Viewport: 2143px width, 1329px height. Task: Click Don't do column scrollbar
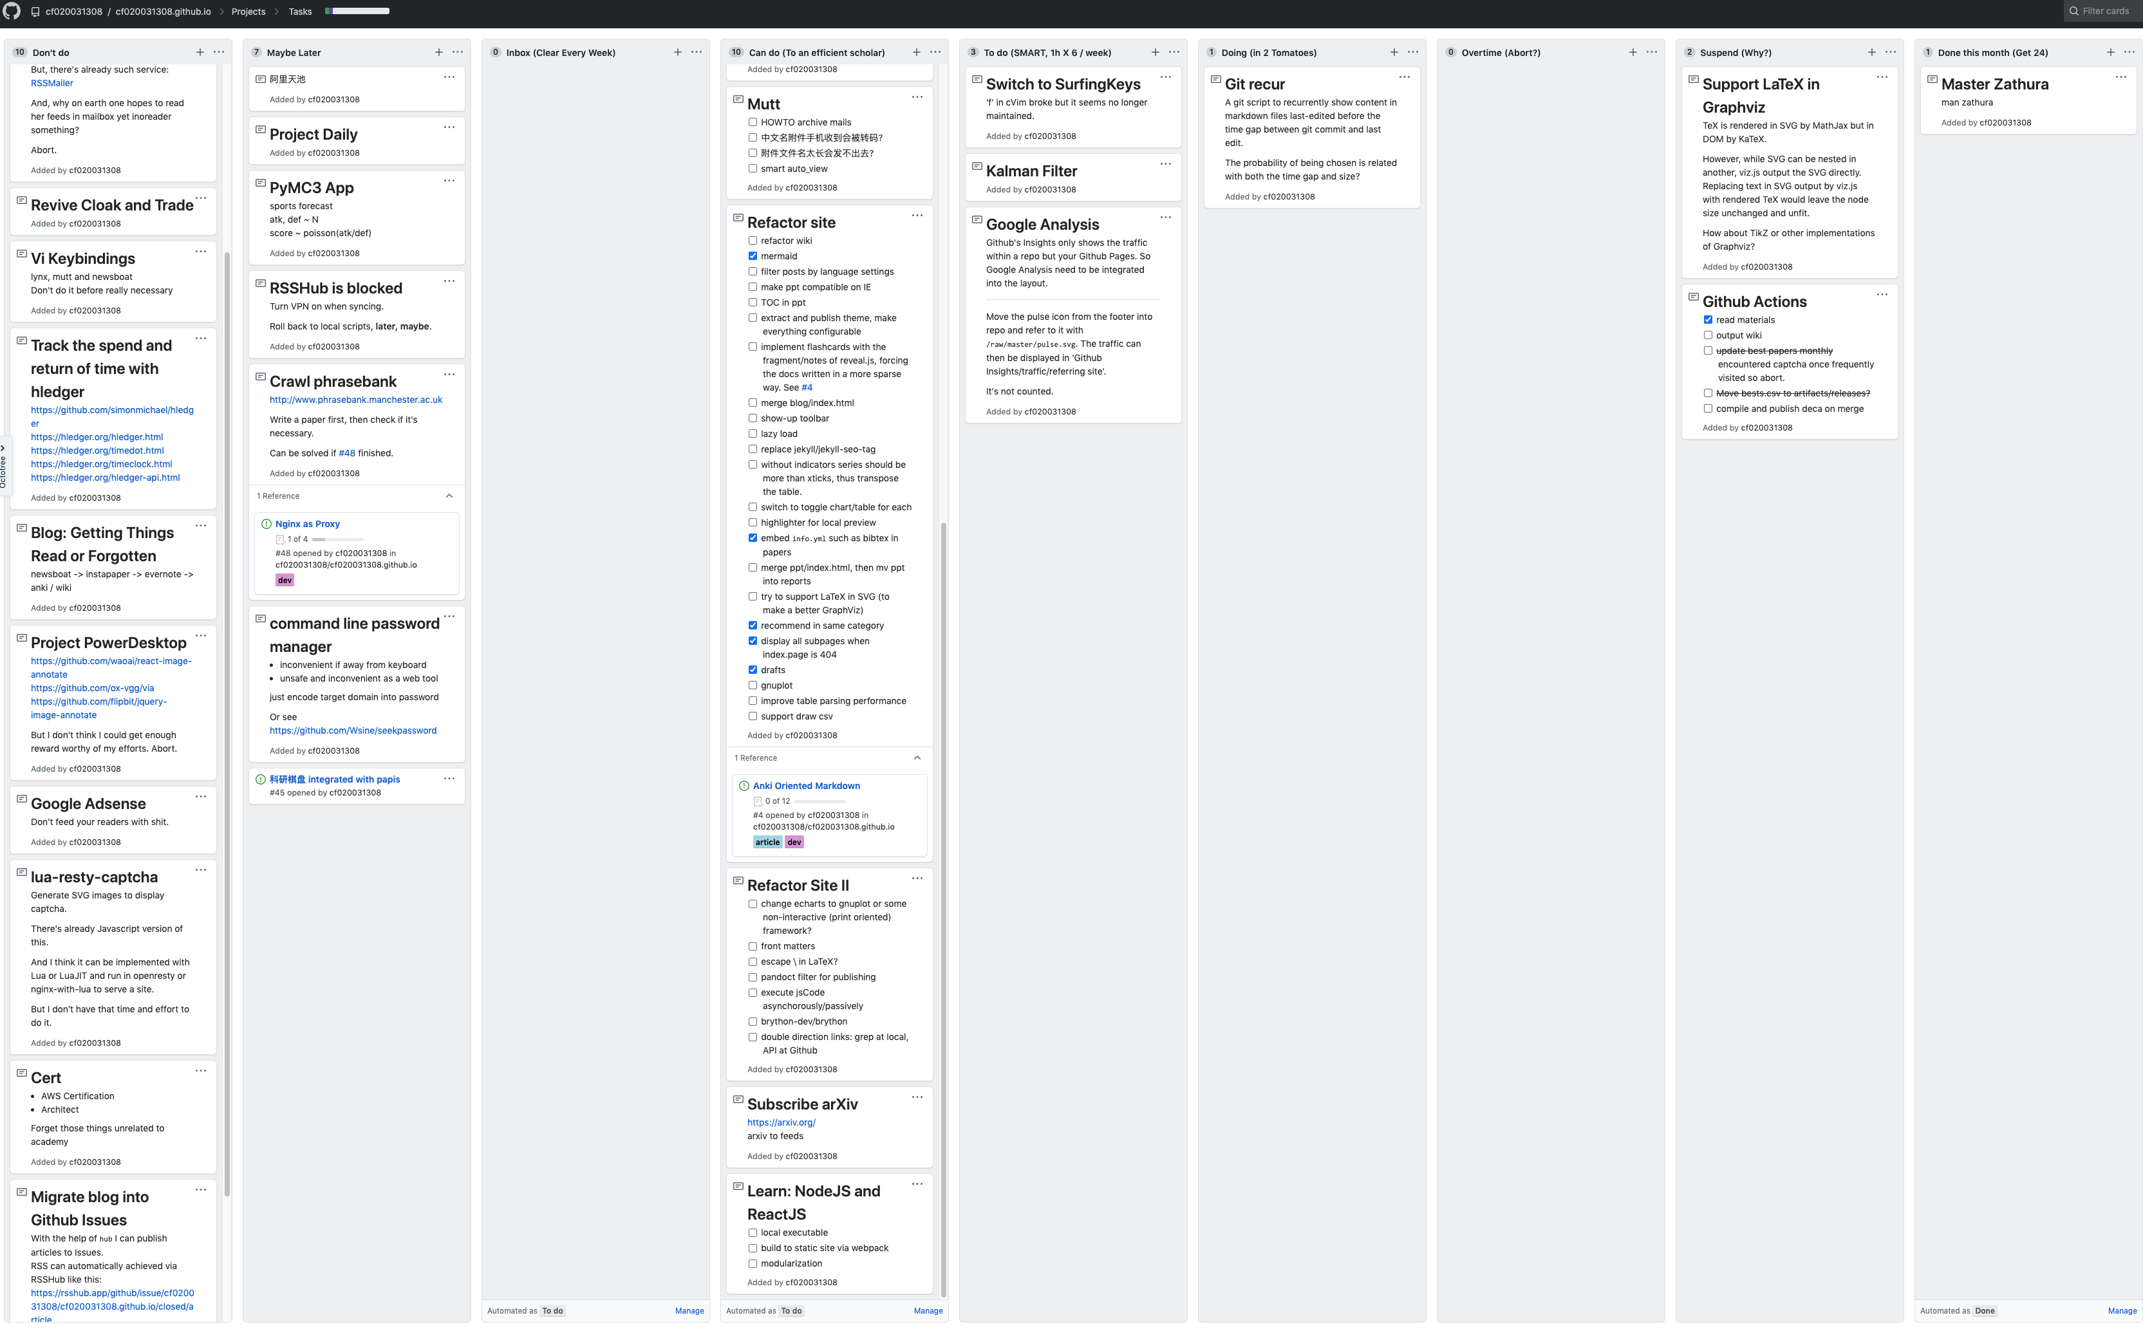pyautogui.click(x=227, y=724)
